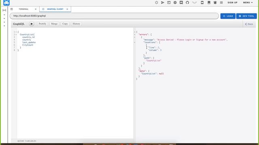The width and height of the screenshot is (259, 145).
Task: Select the GraphQL Client tab
Action: (55, 9)
